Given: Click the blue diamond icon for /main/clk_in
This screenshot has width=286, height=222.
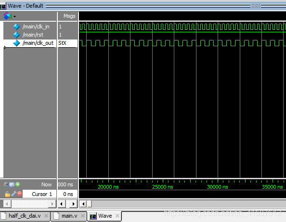Looking at the screenshot, I should point(16,26).
